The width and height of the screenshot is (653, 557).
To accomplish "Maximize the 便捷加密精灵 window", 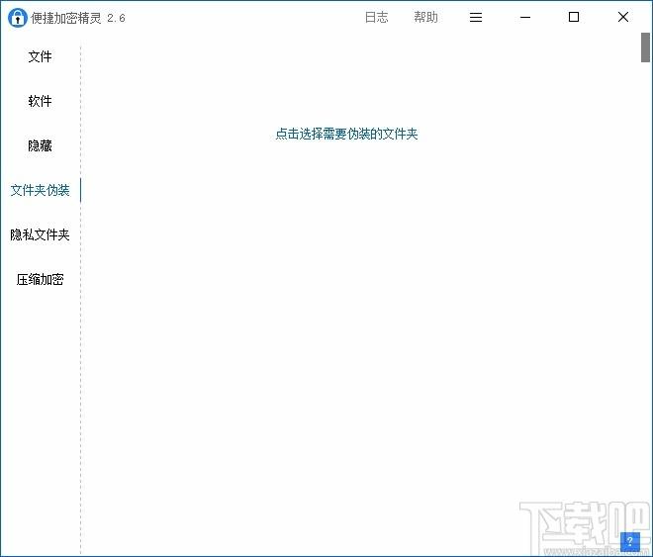I will tap(574, 17).
